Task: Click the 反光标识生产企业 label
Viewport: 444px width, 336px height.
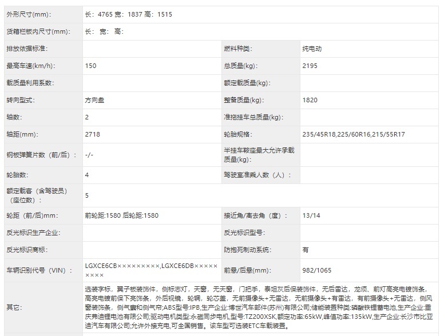Action: click(x=33, y=233)
